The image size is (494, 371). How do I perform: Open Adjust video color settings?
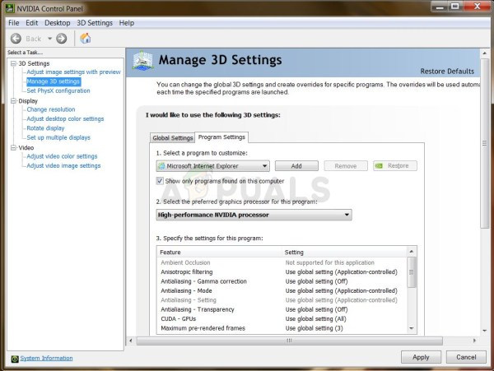[62, 156]
